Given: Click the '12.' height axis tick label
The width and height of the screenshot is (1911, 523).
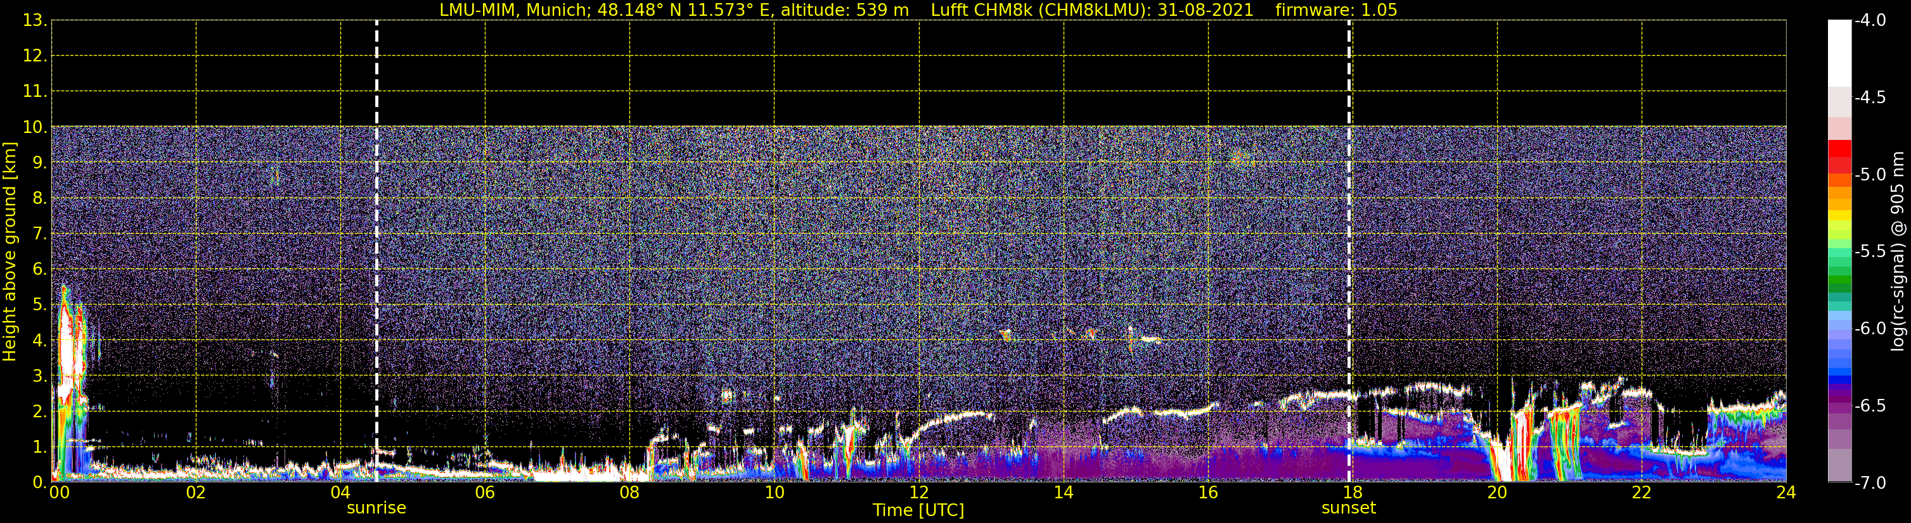Looking at the screenshot, I should [35, 56].
